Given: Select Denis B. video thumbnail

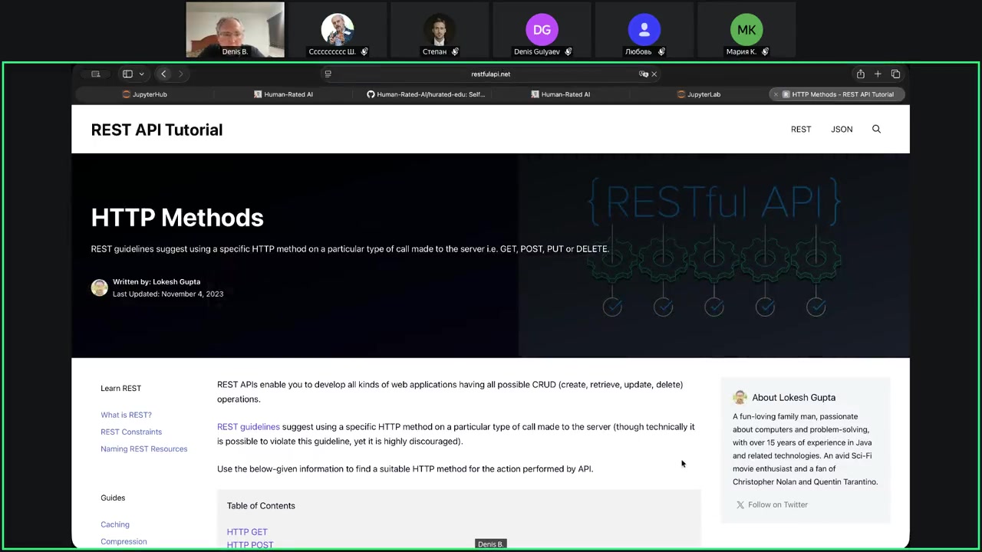Looking at the screenshot, I should click(x=235, y=29).
